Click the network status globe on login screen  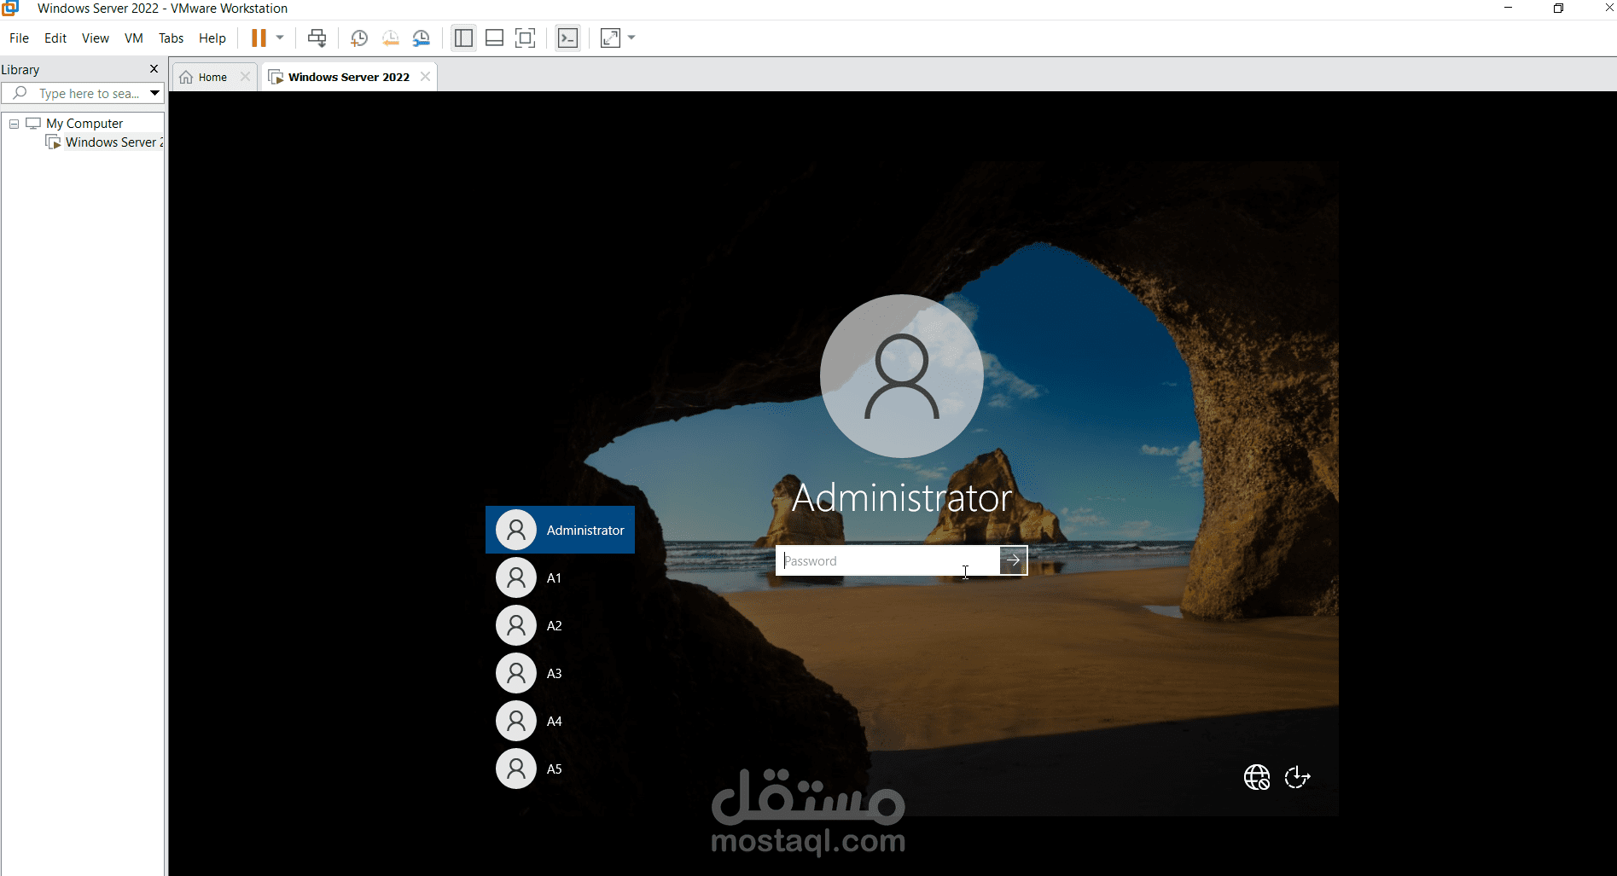coord(1255,777)
